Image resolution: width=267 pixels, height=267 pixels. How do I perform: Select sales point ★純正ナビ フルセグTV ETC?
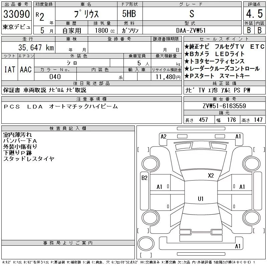pos(224,46)
